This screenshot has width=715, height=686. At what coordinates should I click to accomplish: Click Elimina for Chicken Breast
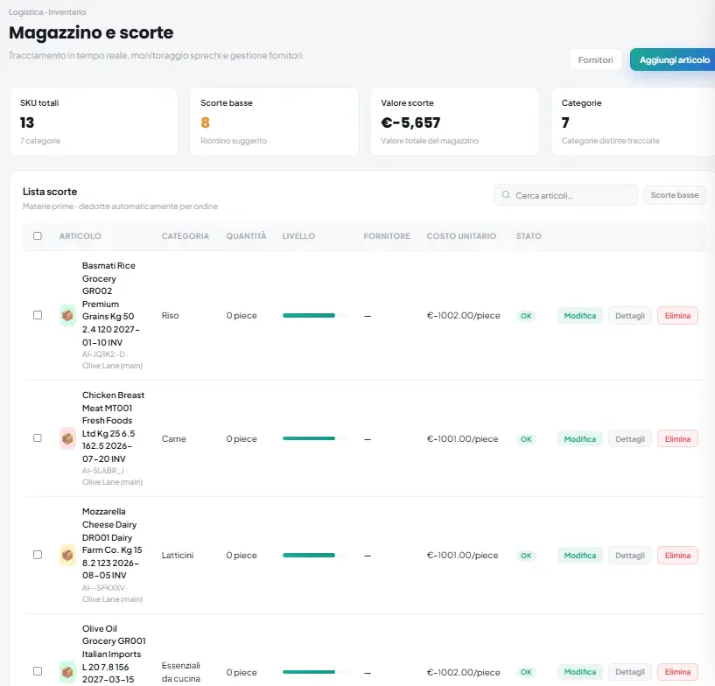coord(677,439)
